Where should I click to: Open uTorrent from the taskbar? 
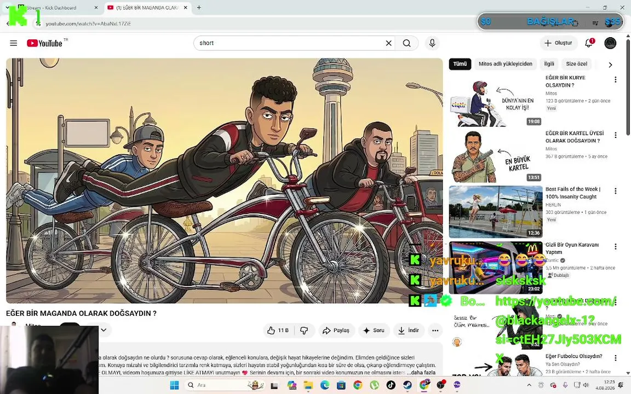[374, 385]
